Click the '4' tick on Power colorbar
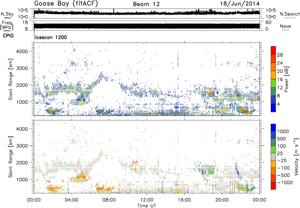Image resolution: width=300 pixels, height=208 pixels. [279, 104]
